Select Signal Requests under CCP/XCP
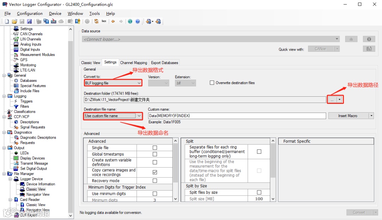The image size is (382, 220). click(x=33, y=127)
